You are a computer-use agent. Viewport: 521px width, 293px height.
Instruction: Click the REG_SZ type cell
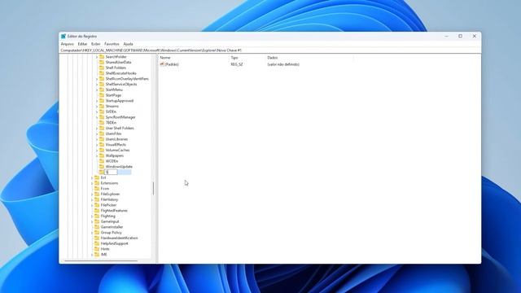point(237,64)
